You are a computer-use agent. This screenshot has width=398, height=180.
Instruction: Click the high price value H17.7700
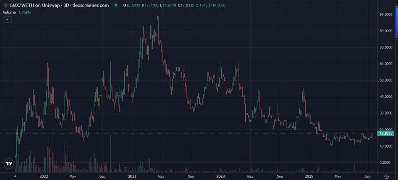(150, 5)
